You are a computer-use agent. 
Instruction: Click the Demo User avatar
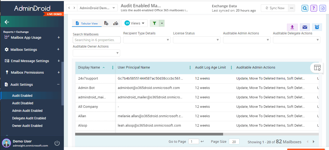click(x=6, y=143)
